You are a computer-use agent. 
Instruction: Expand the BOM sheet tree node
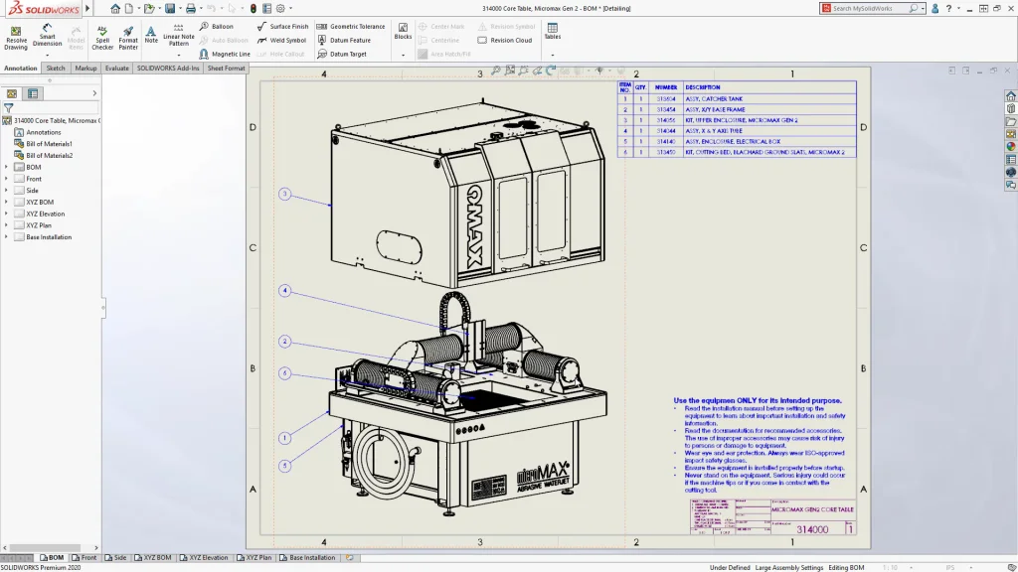(x=6, y=167)
